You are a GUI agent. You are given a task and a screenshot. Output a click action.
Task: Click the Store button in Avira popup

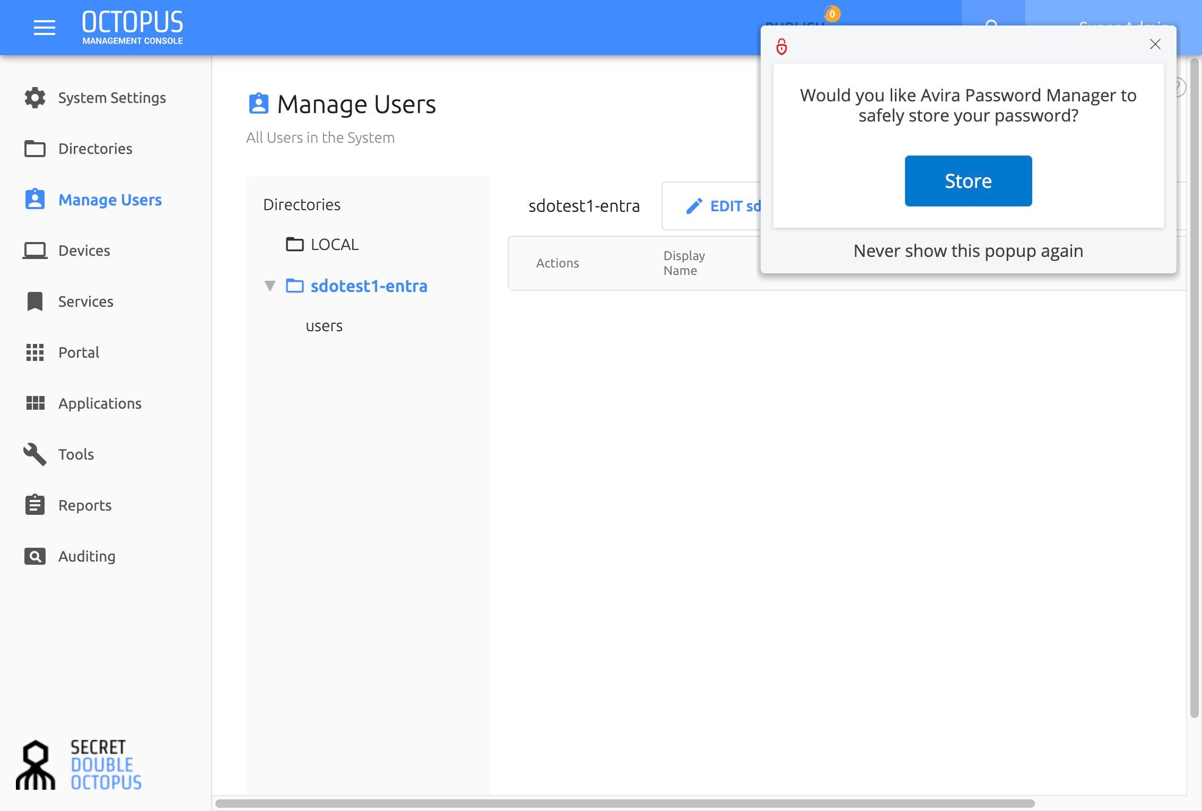pos(968,181)
